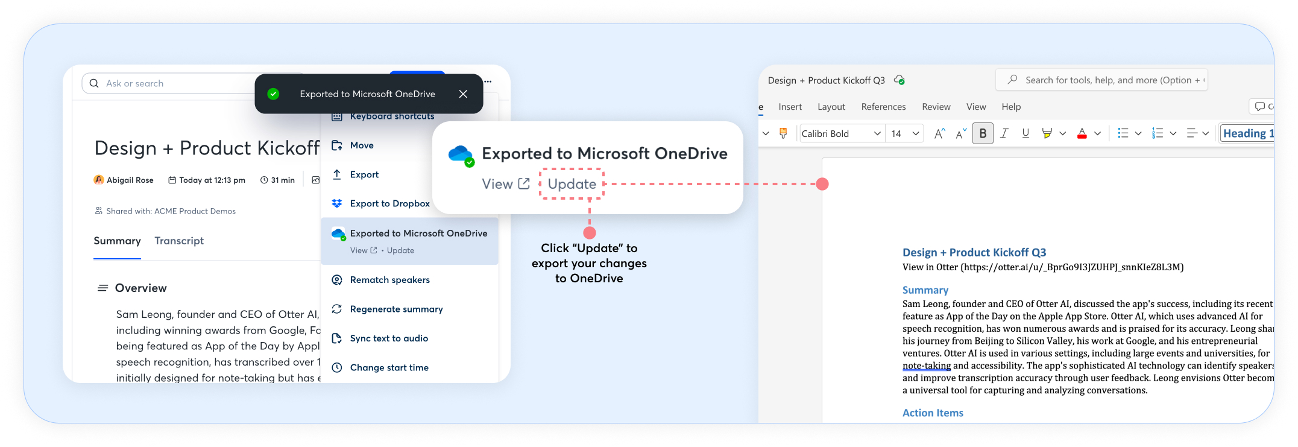1298x447 pixels.
Task: Click the Summary heading in the Word document
Action: pos(925,290)
